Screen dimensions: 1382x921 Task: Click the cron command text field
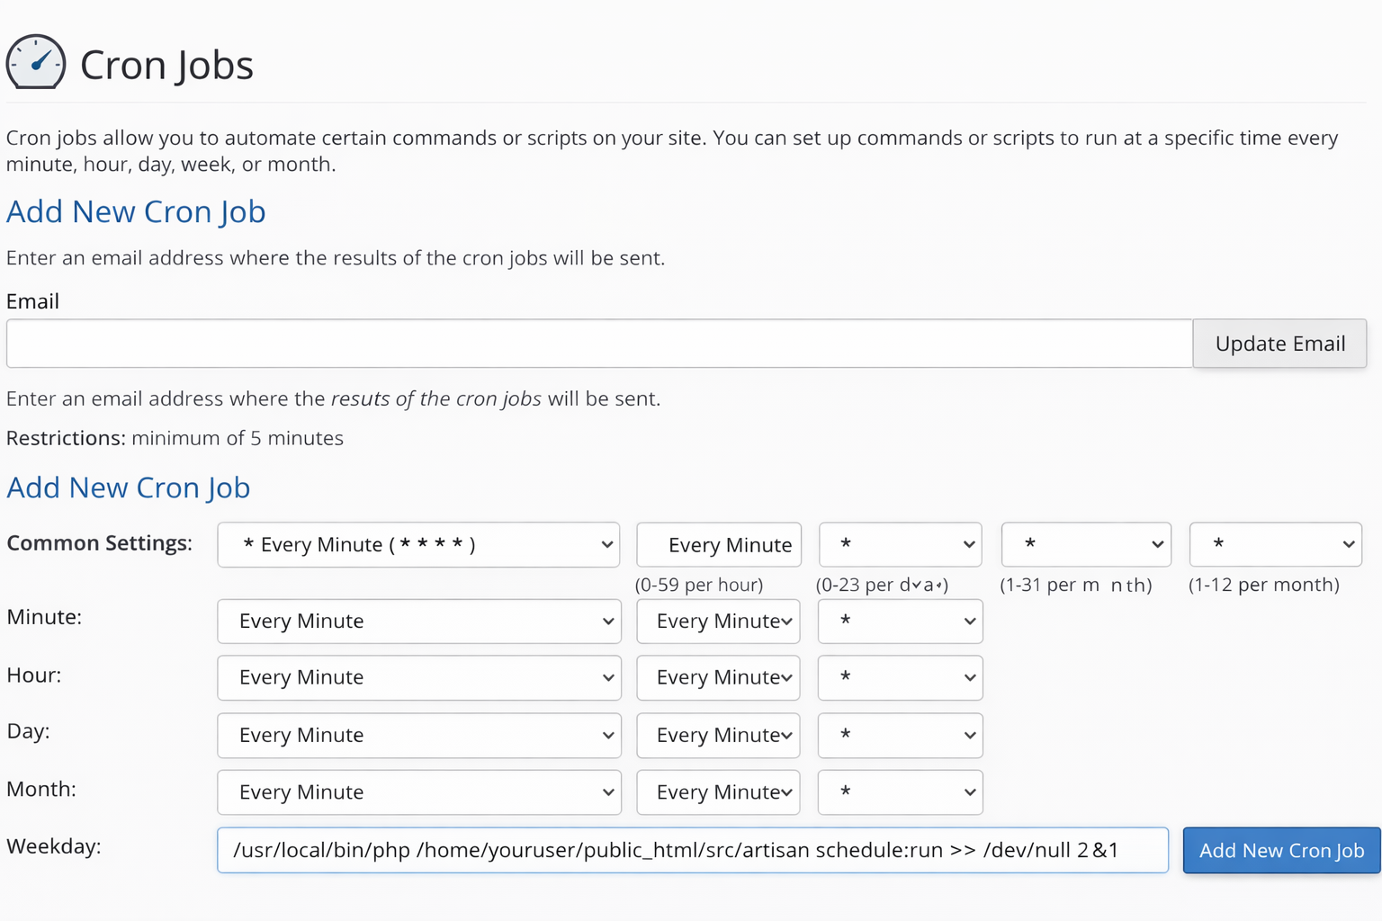[x=692, y=850]
